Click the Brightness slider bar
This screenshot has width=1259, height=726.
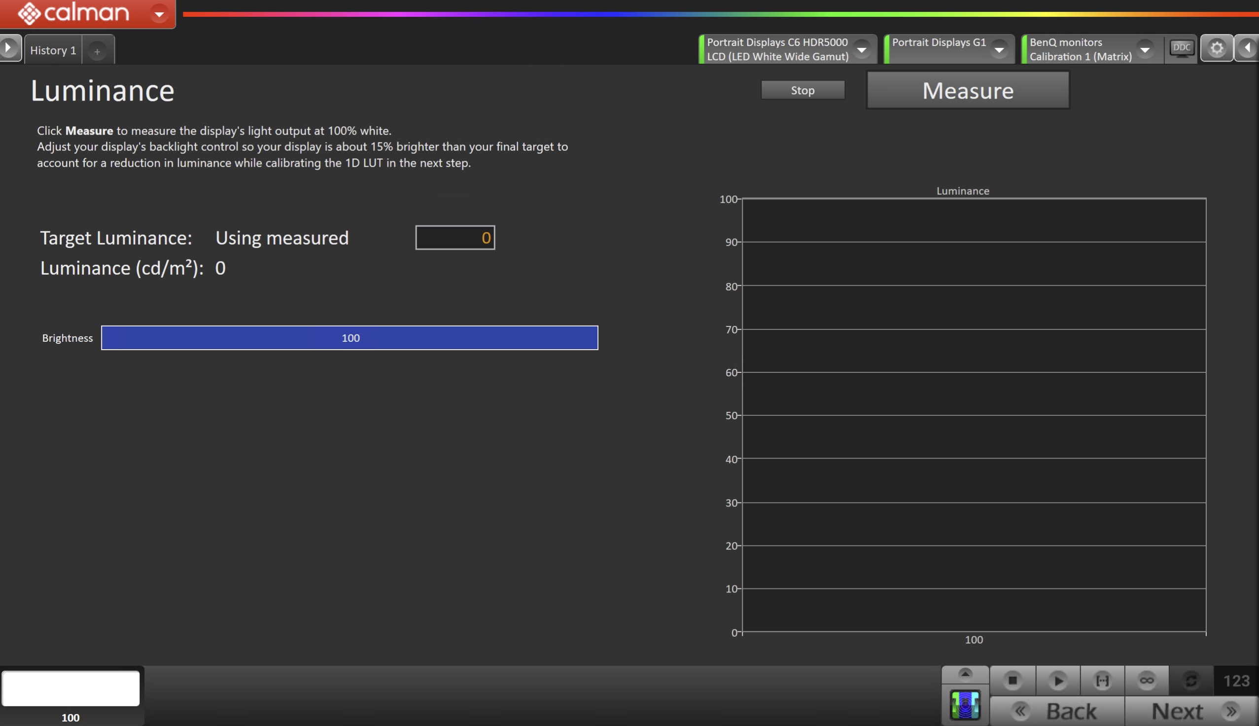349,338
